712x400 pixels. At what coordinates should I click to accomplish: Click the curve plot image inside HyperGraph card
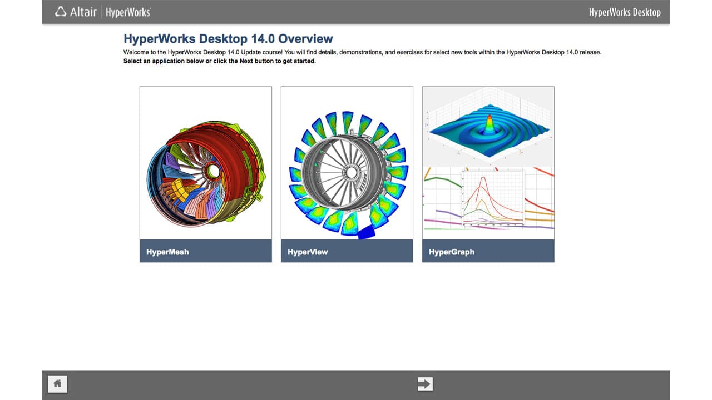coord(488,200)
